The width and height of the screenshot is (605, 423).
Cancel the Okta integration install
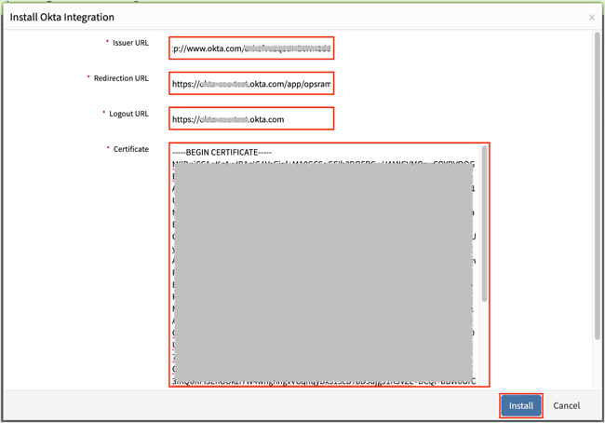pyautogui.click(x=566, y=406)
